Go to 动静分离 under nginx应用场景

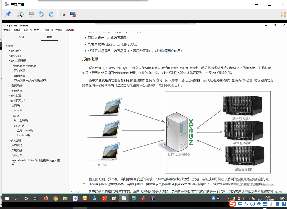[x=17, y=91]
